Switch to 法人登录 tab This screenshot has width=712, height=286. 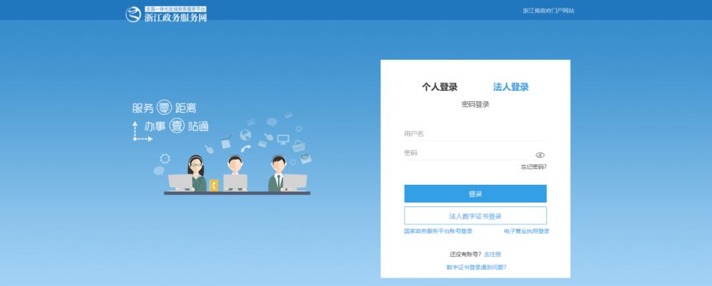[x=511, y=87]
